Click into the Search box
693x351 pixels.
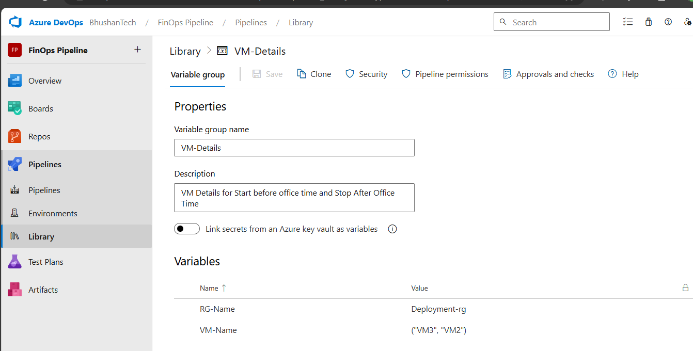552,22
